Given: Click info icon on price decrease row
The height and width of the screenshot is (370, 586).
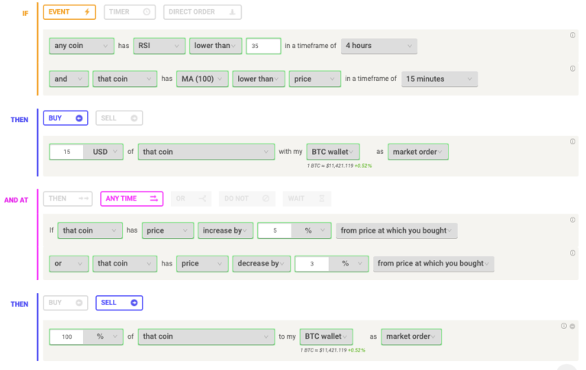Looking at the screenshot, I should (572, 253).
